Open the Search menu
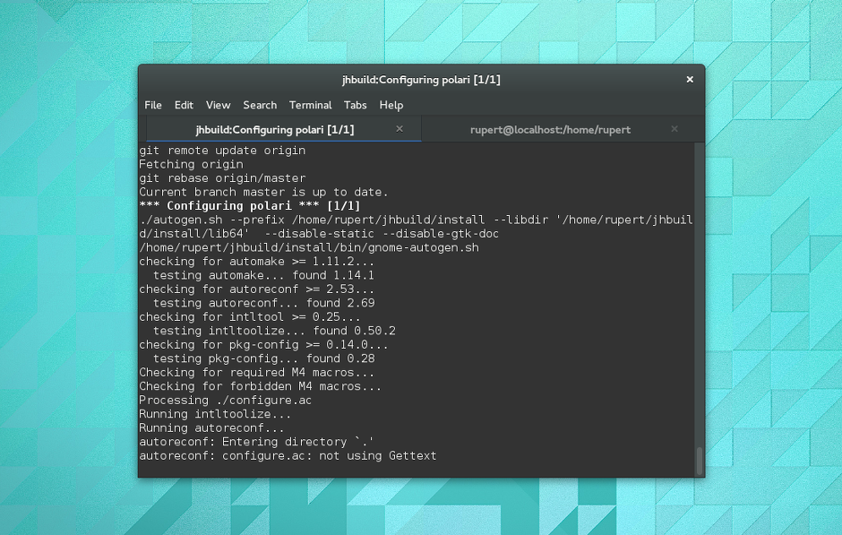Screen dimensions: 842x535 [x=260, y=105]
